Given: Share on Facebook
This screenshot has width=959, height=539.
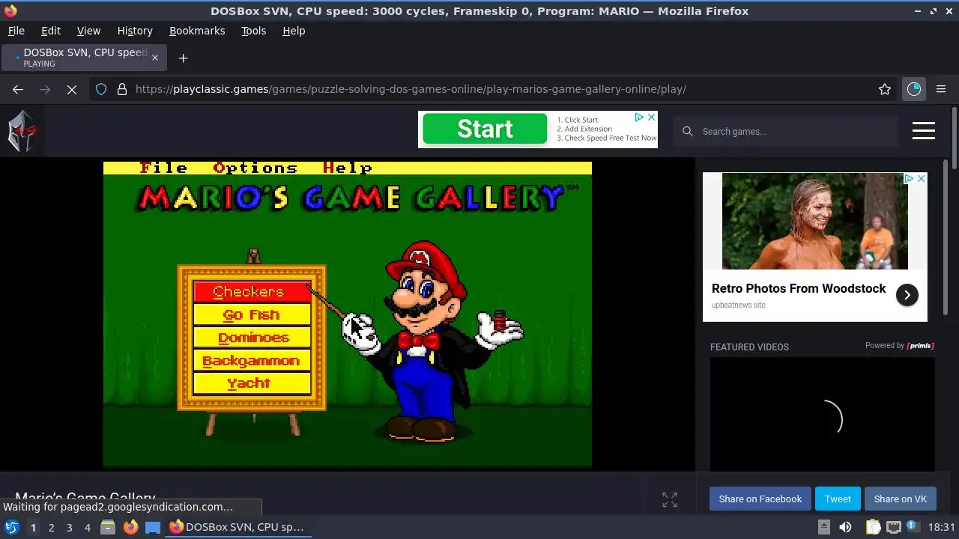Looking at the screenshot, I should [760, 499].
